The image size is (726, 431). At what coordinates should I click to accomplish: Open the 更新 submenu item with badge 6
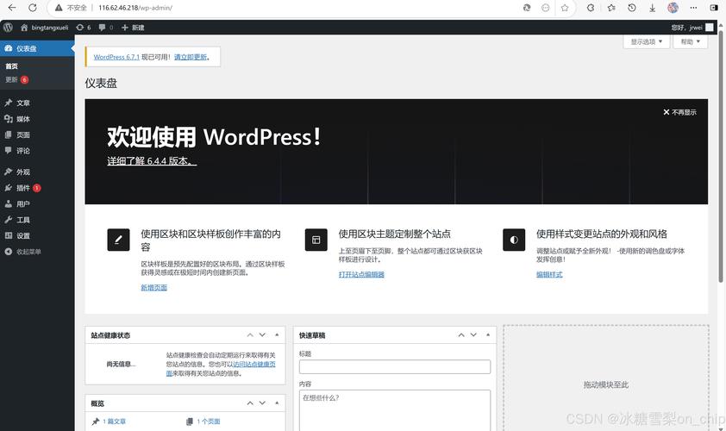(16, 79)
